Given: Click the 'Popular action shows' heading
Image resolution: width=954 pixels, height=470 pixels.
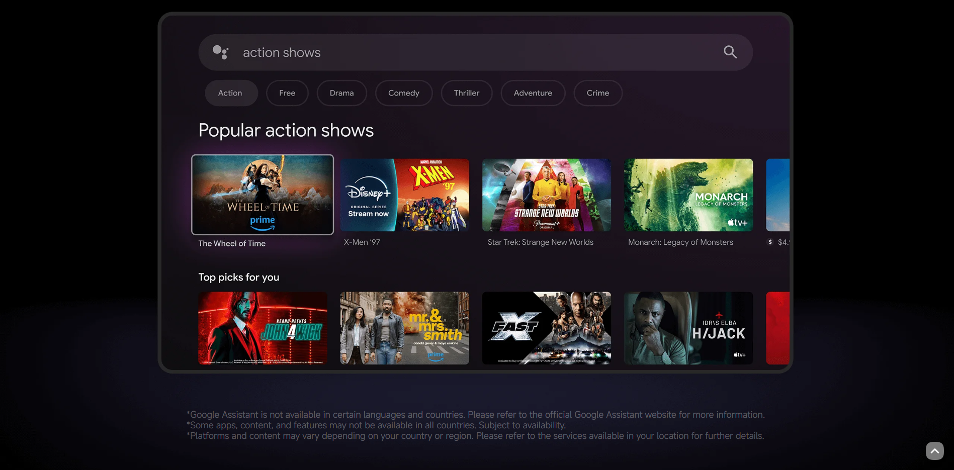Looking at the screenshot, I should 286,130.
